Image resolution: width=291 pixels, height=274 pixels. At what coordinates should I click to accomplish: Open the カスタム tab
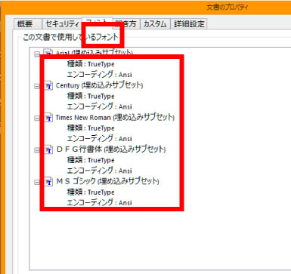155,24
